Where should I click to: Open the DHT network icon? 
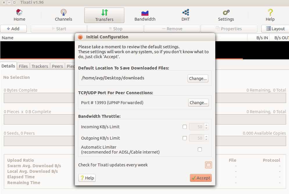[x=186, y=13]
